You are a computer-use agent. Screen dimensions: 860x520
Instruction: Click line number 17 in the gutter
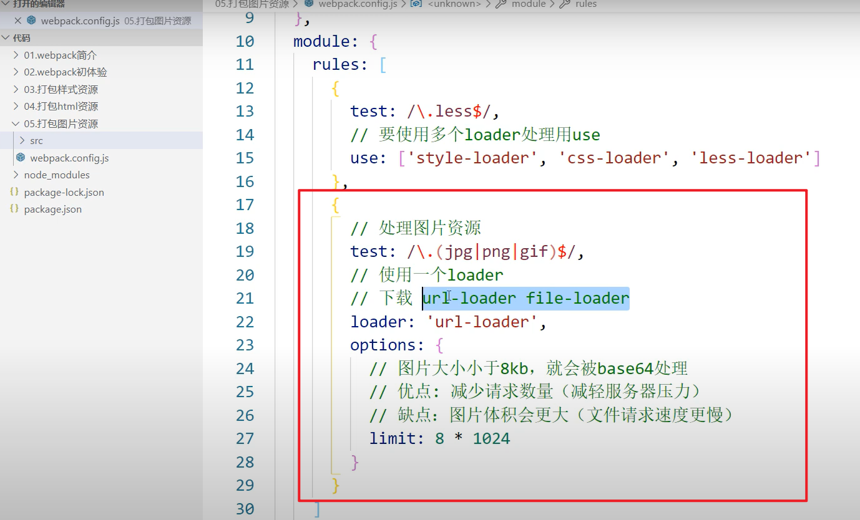[245, 205]
